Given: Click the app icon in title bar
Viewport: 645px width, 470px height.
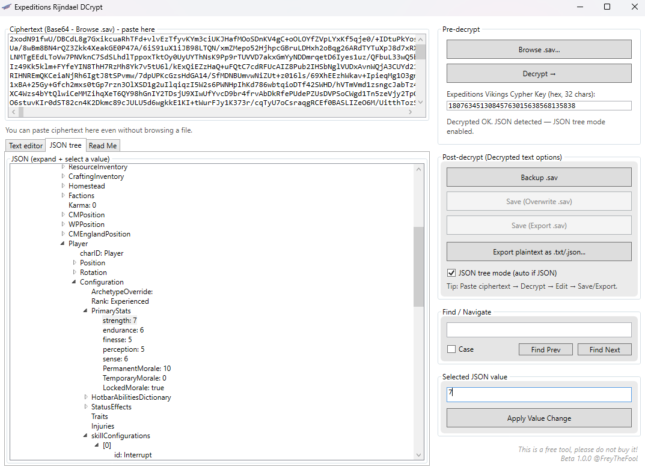Looking at the screenshot, I should (x=7, y=7).
